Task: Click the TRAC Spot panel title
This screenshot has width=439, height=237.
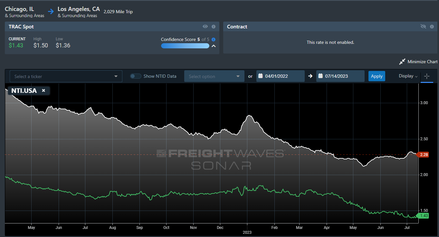Action: [21, 27]
